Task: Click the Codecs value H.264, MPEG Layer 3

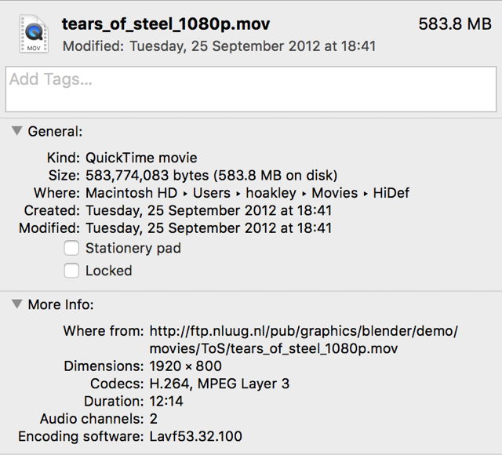Action: point(219,384)
